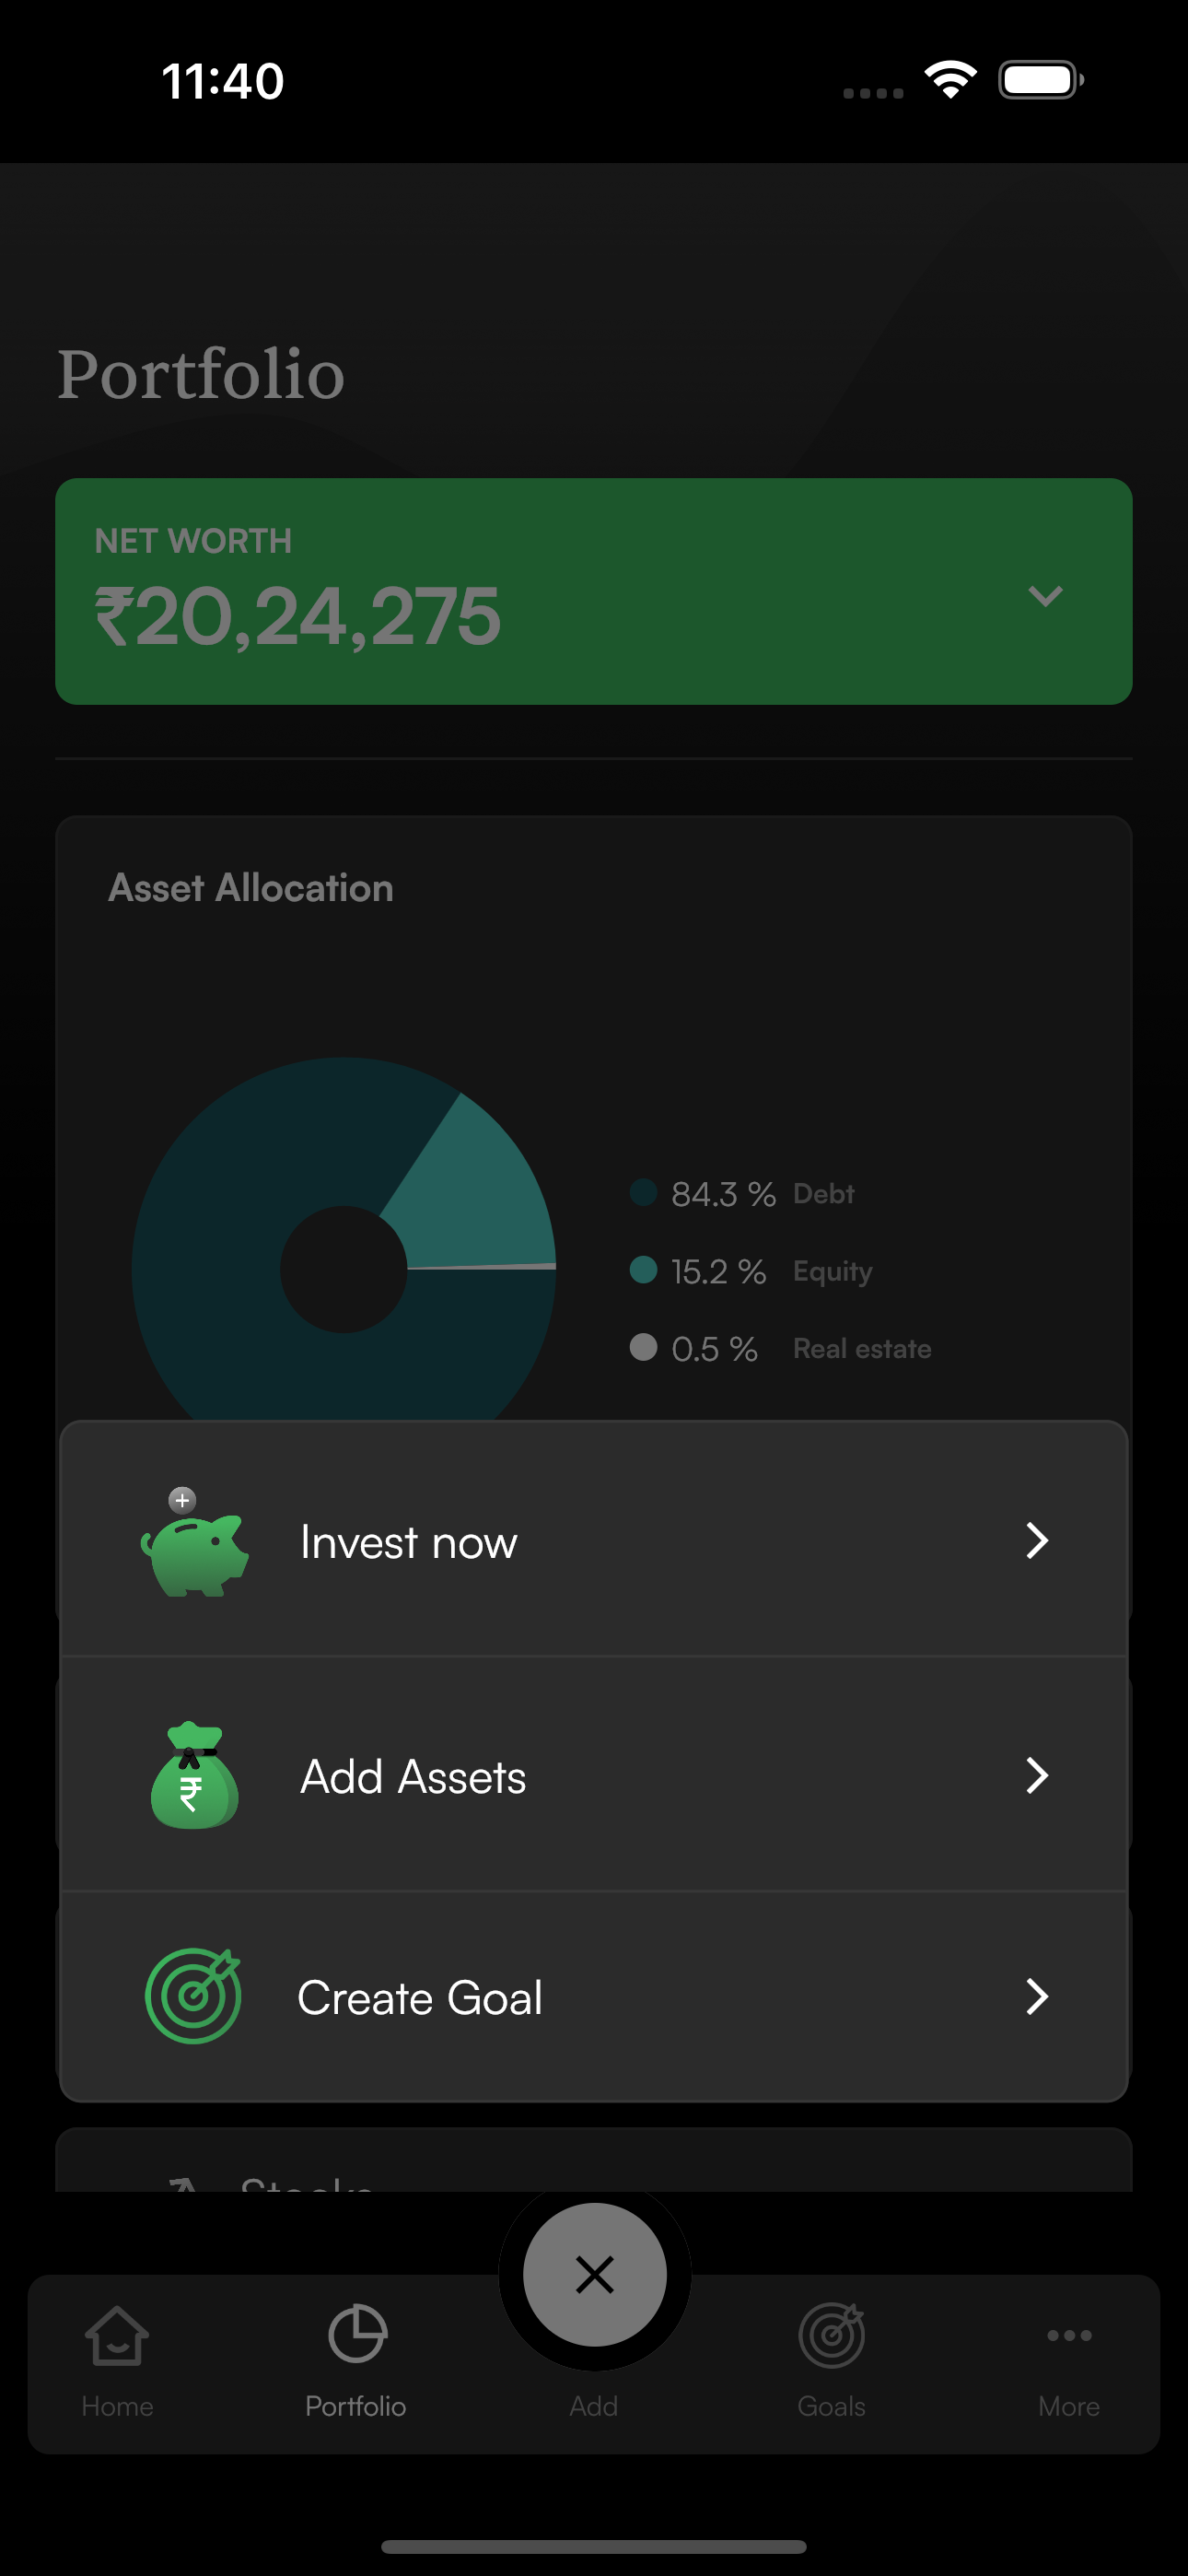Select the Invest now option
The height and width of the screenshot is (2576, 1188).
(x=409, y=1542)
